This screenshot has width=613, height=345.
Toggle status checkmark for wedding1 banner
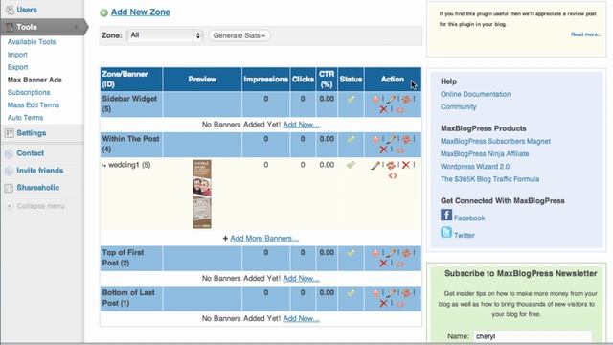coord(352,165)
